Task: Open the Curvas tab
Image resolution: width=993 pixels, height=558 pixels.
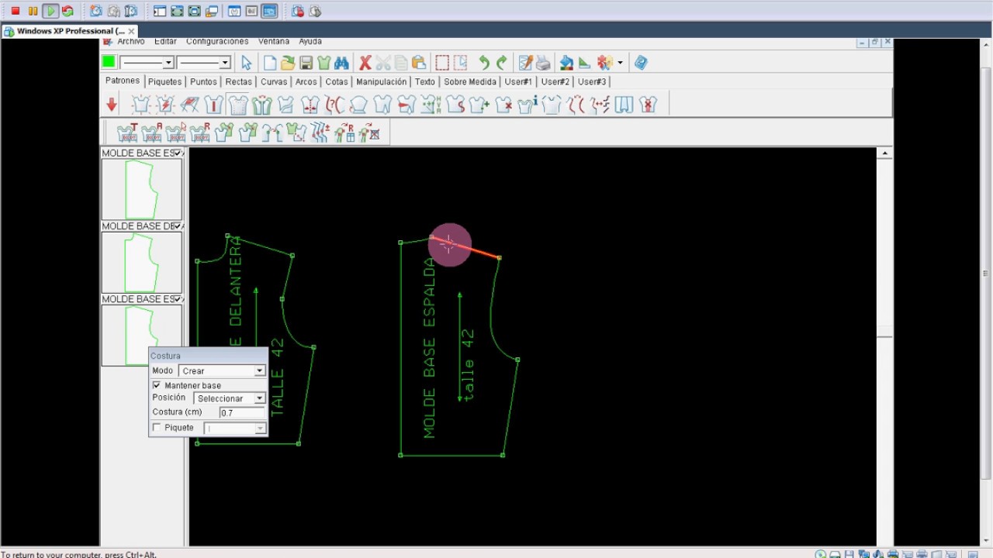Action: click(274, 81)
